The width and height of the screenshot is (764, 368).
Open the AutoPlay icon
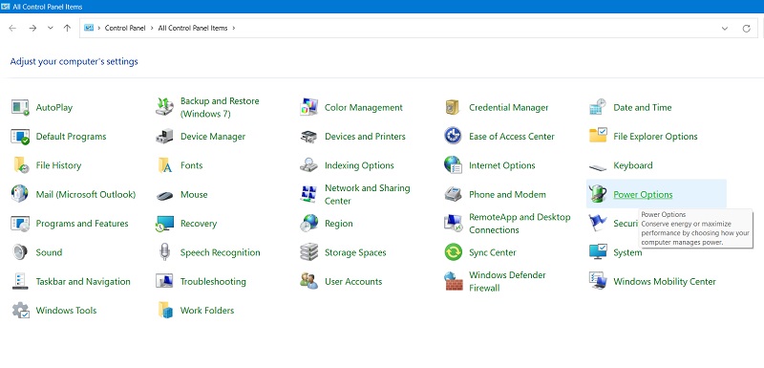click(20, 107)
